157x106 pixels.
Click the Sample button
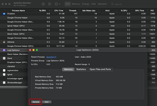[36, 102]
